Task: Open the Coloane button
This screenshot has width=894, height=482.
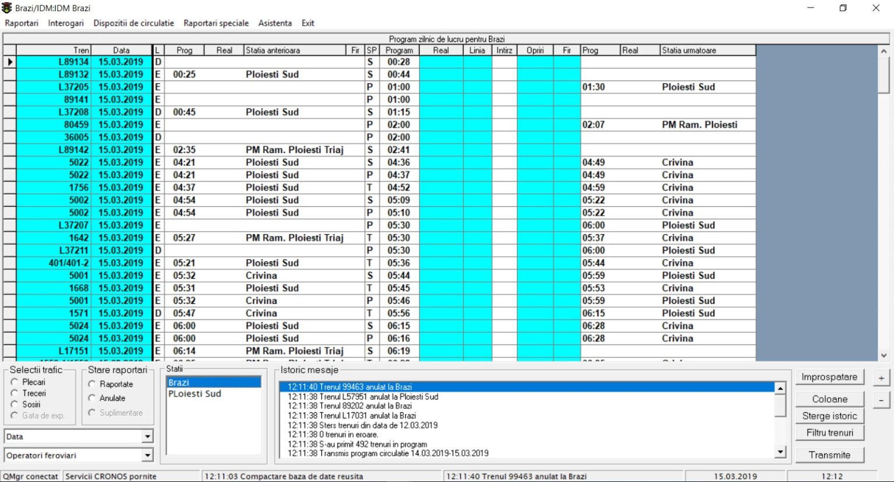Action: pos(829,399)
